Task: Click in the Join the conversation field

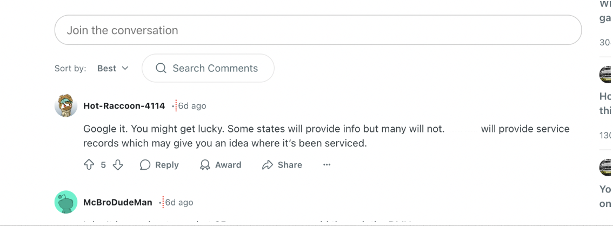Action: [x=318, y=30]
